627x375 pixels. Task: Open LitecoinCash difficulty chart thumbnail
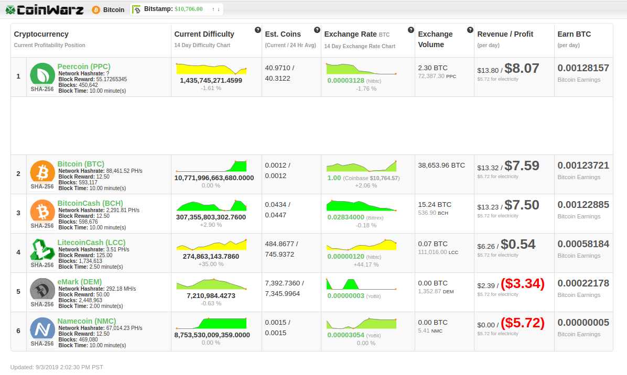click(x=211, y=244)
